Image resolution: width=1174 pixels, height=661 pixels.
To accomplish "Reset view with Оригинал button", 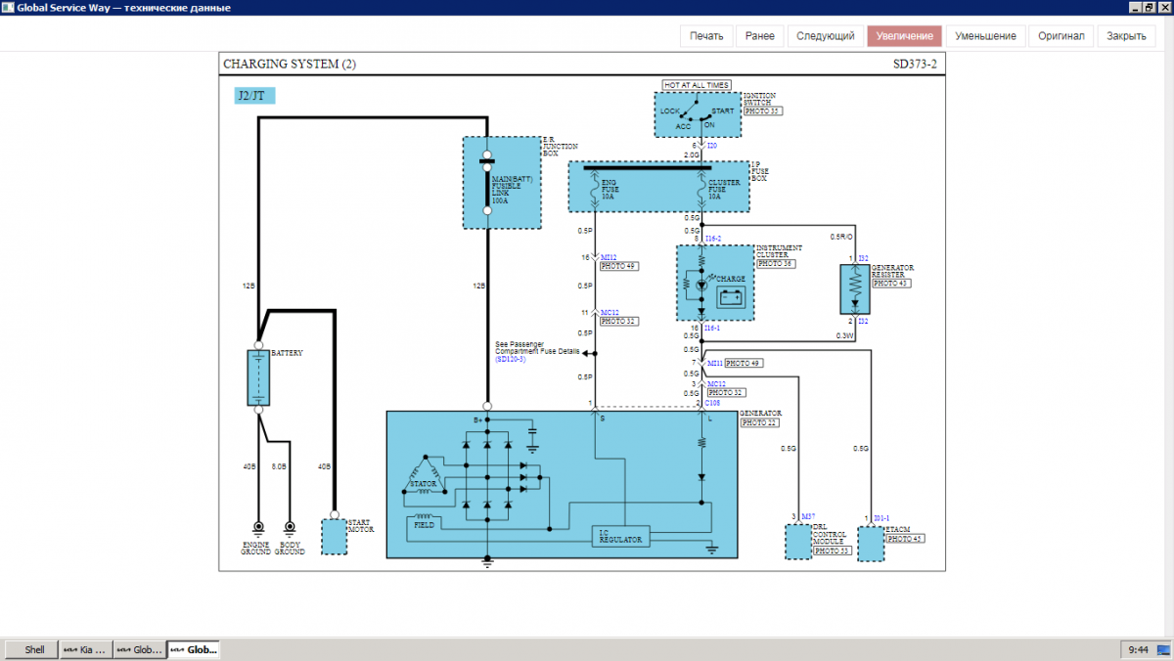I will 1061,36.
